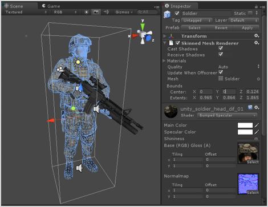
Task: Open the Quality Auto dropdown
Action: point(239,67)
